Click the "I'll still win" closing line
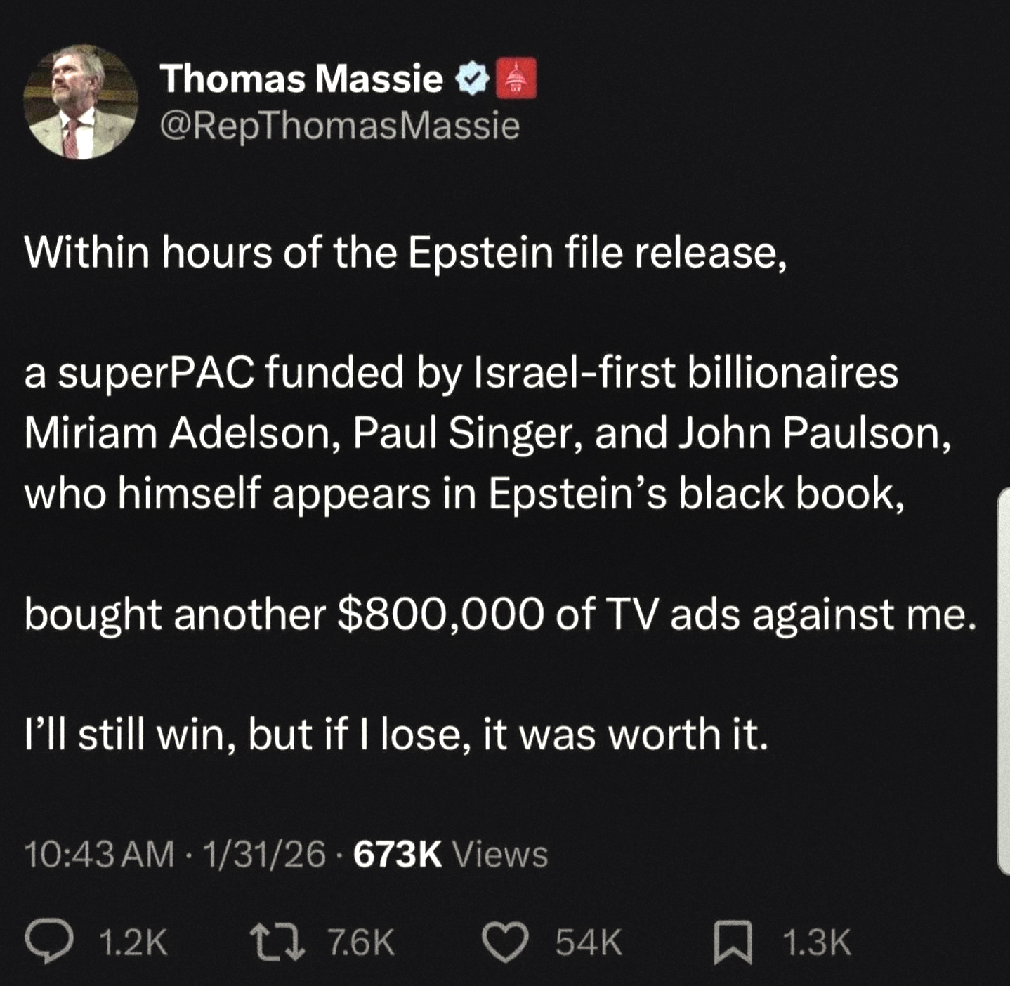1010x986 pixels. coord(396,735)
